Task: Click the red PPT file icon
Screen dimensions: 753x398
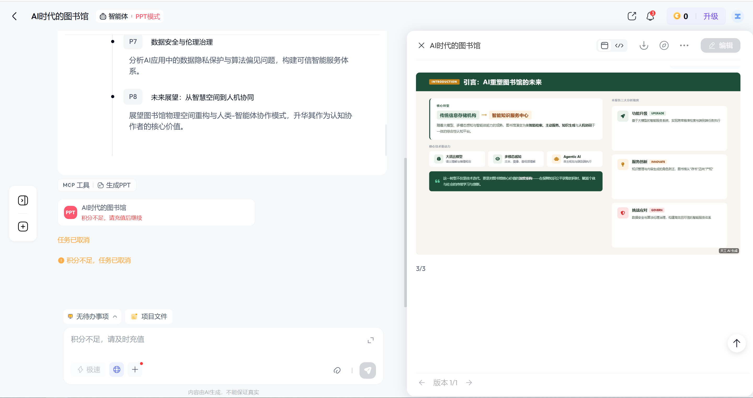Action: tap(70, 212)
